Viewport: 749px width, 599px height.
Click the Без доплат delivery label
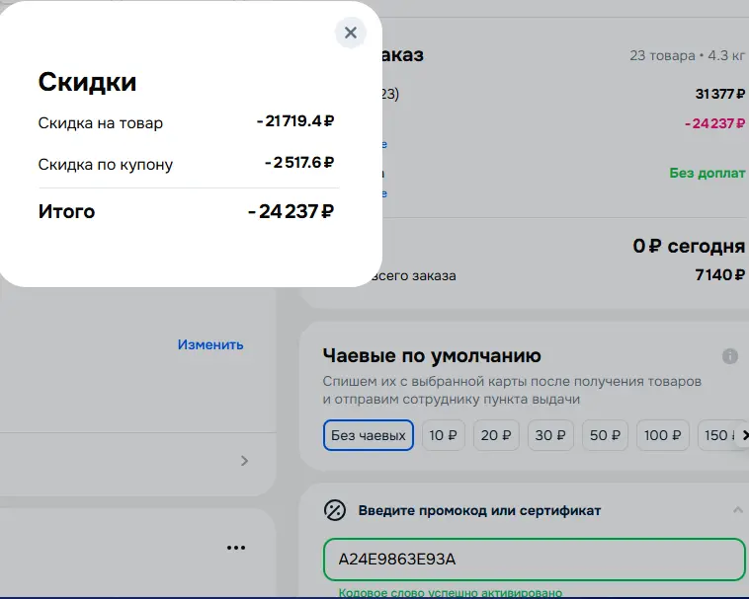click(707, 173)
